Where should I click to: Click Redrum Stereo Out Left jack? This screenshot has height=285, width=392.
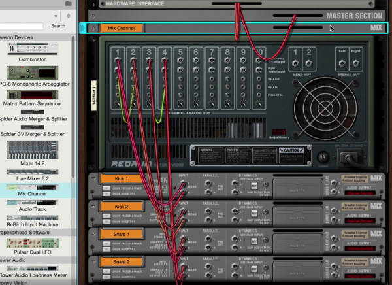[x=342, y=63]
